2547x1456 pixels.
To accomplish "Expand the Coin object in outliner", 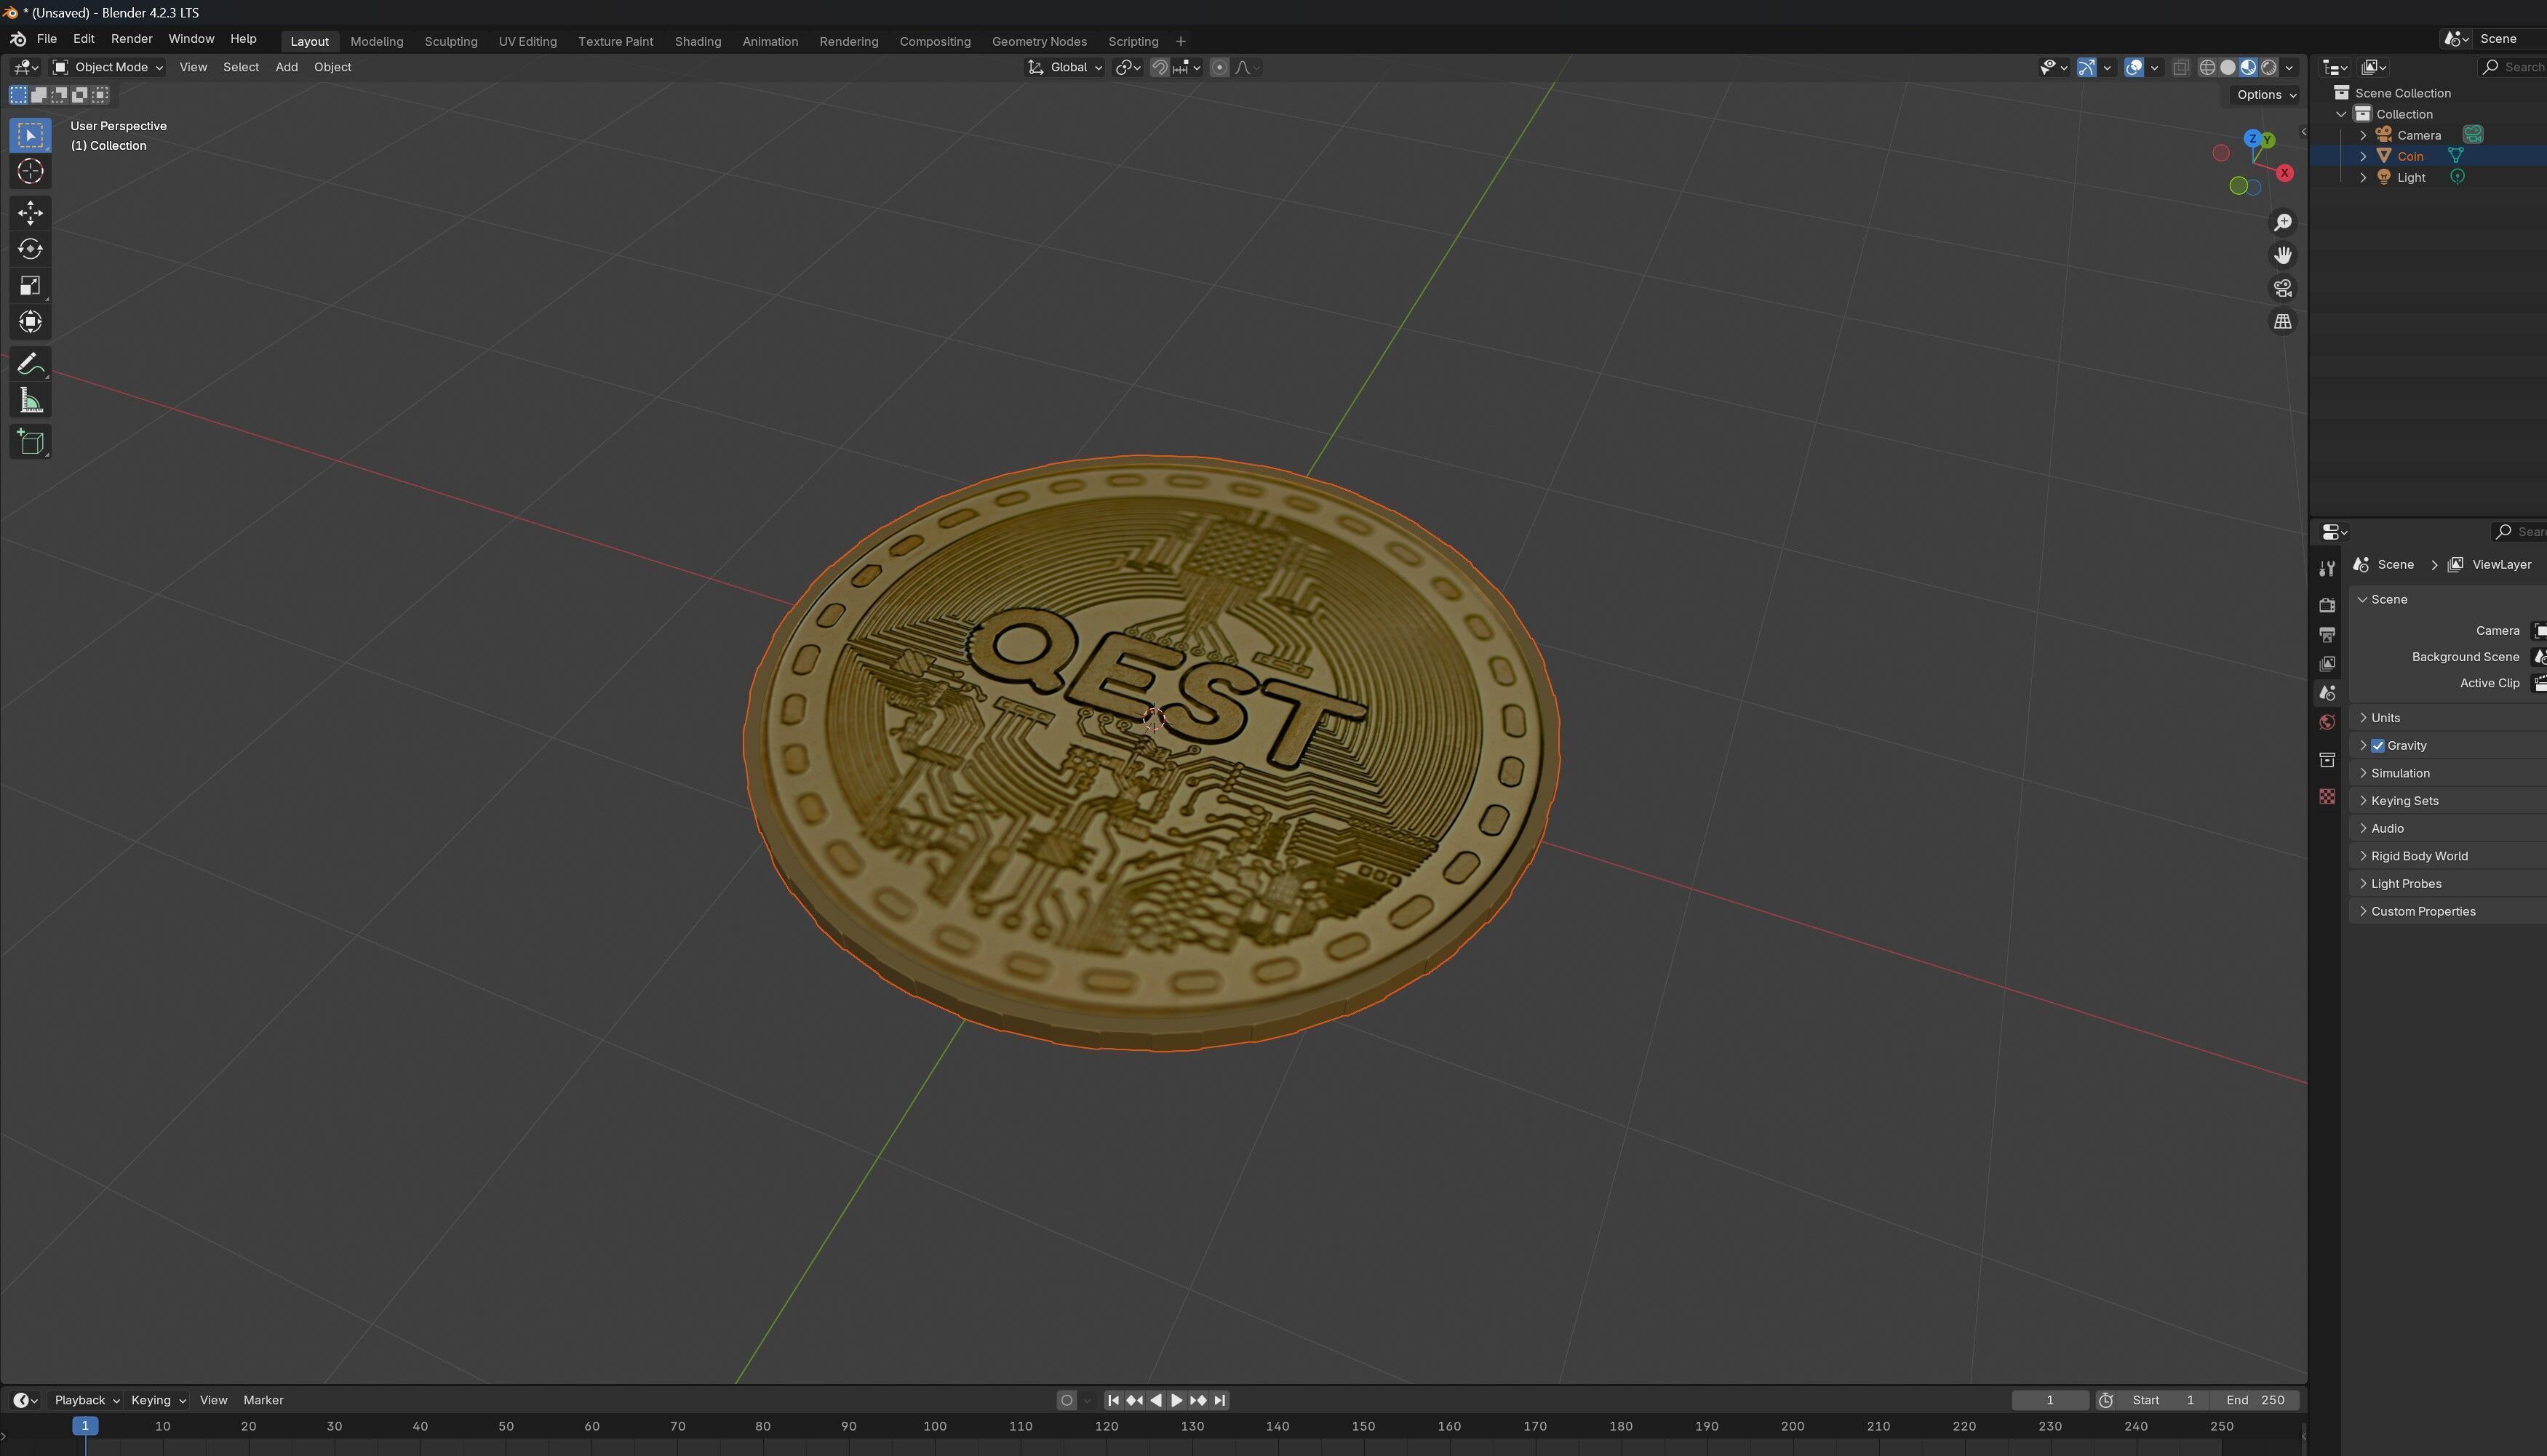I will coord(2363,156).
